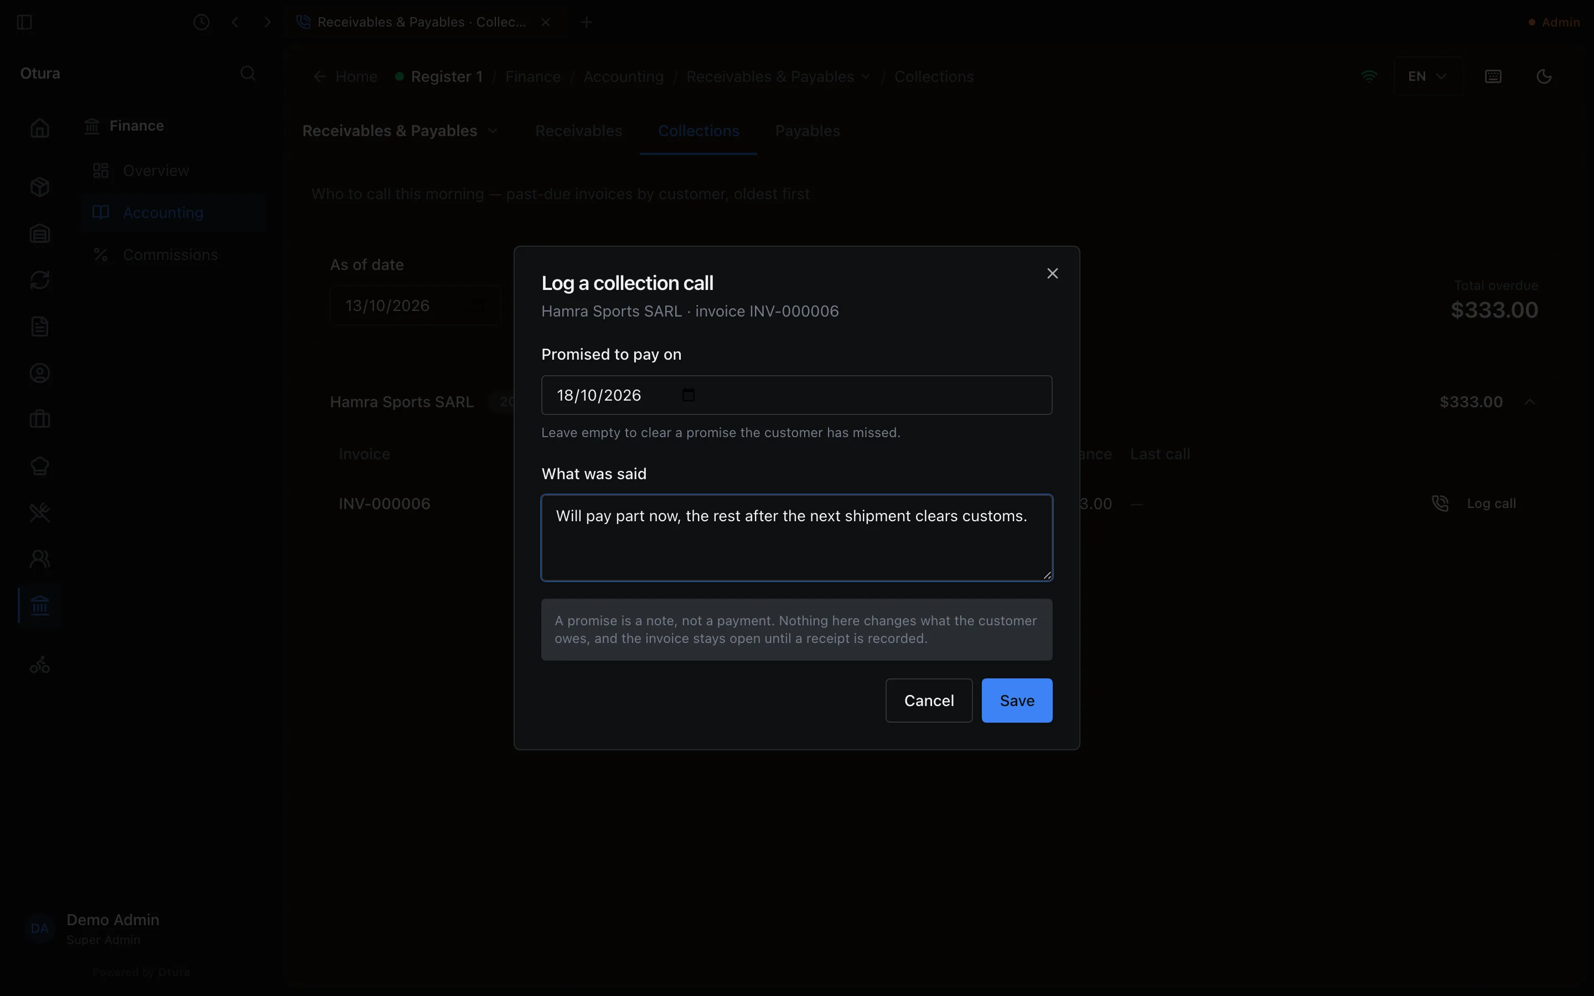
Task: Open the bicycle delivery icon in sidebar
Action: [x=39, y=665]
